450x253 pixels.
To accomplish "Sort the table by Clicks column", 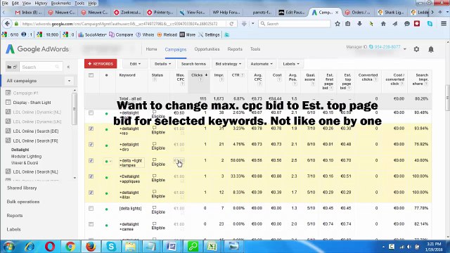I will 199,75.
